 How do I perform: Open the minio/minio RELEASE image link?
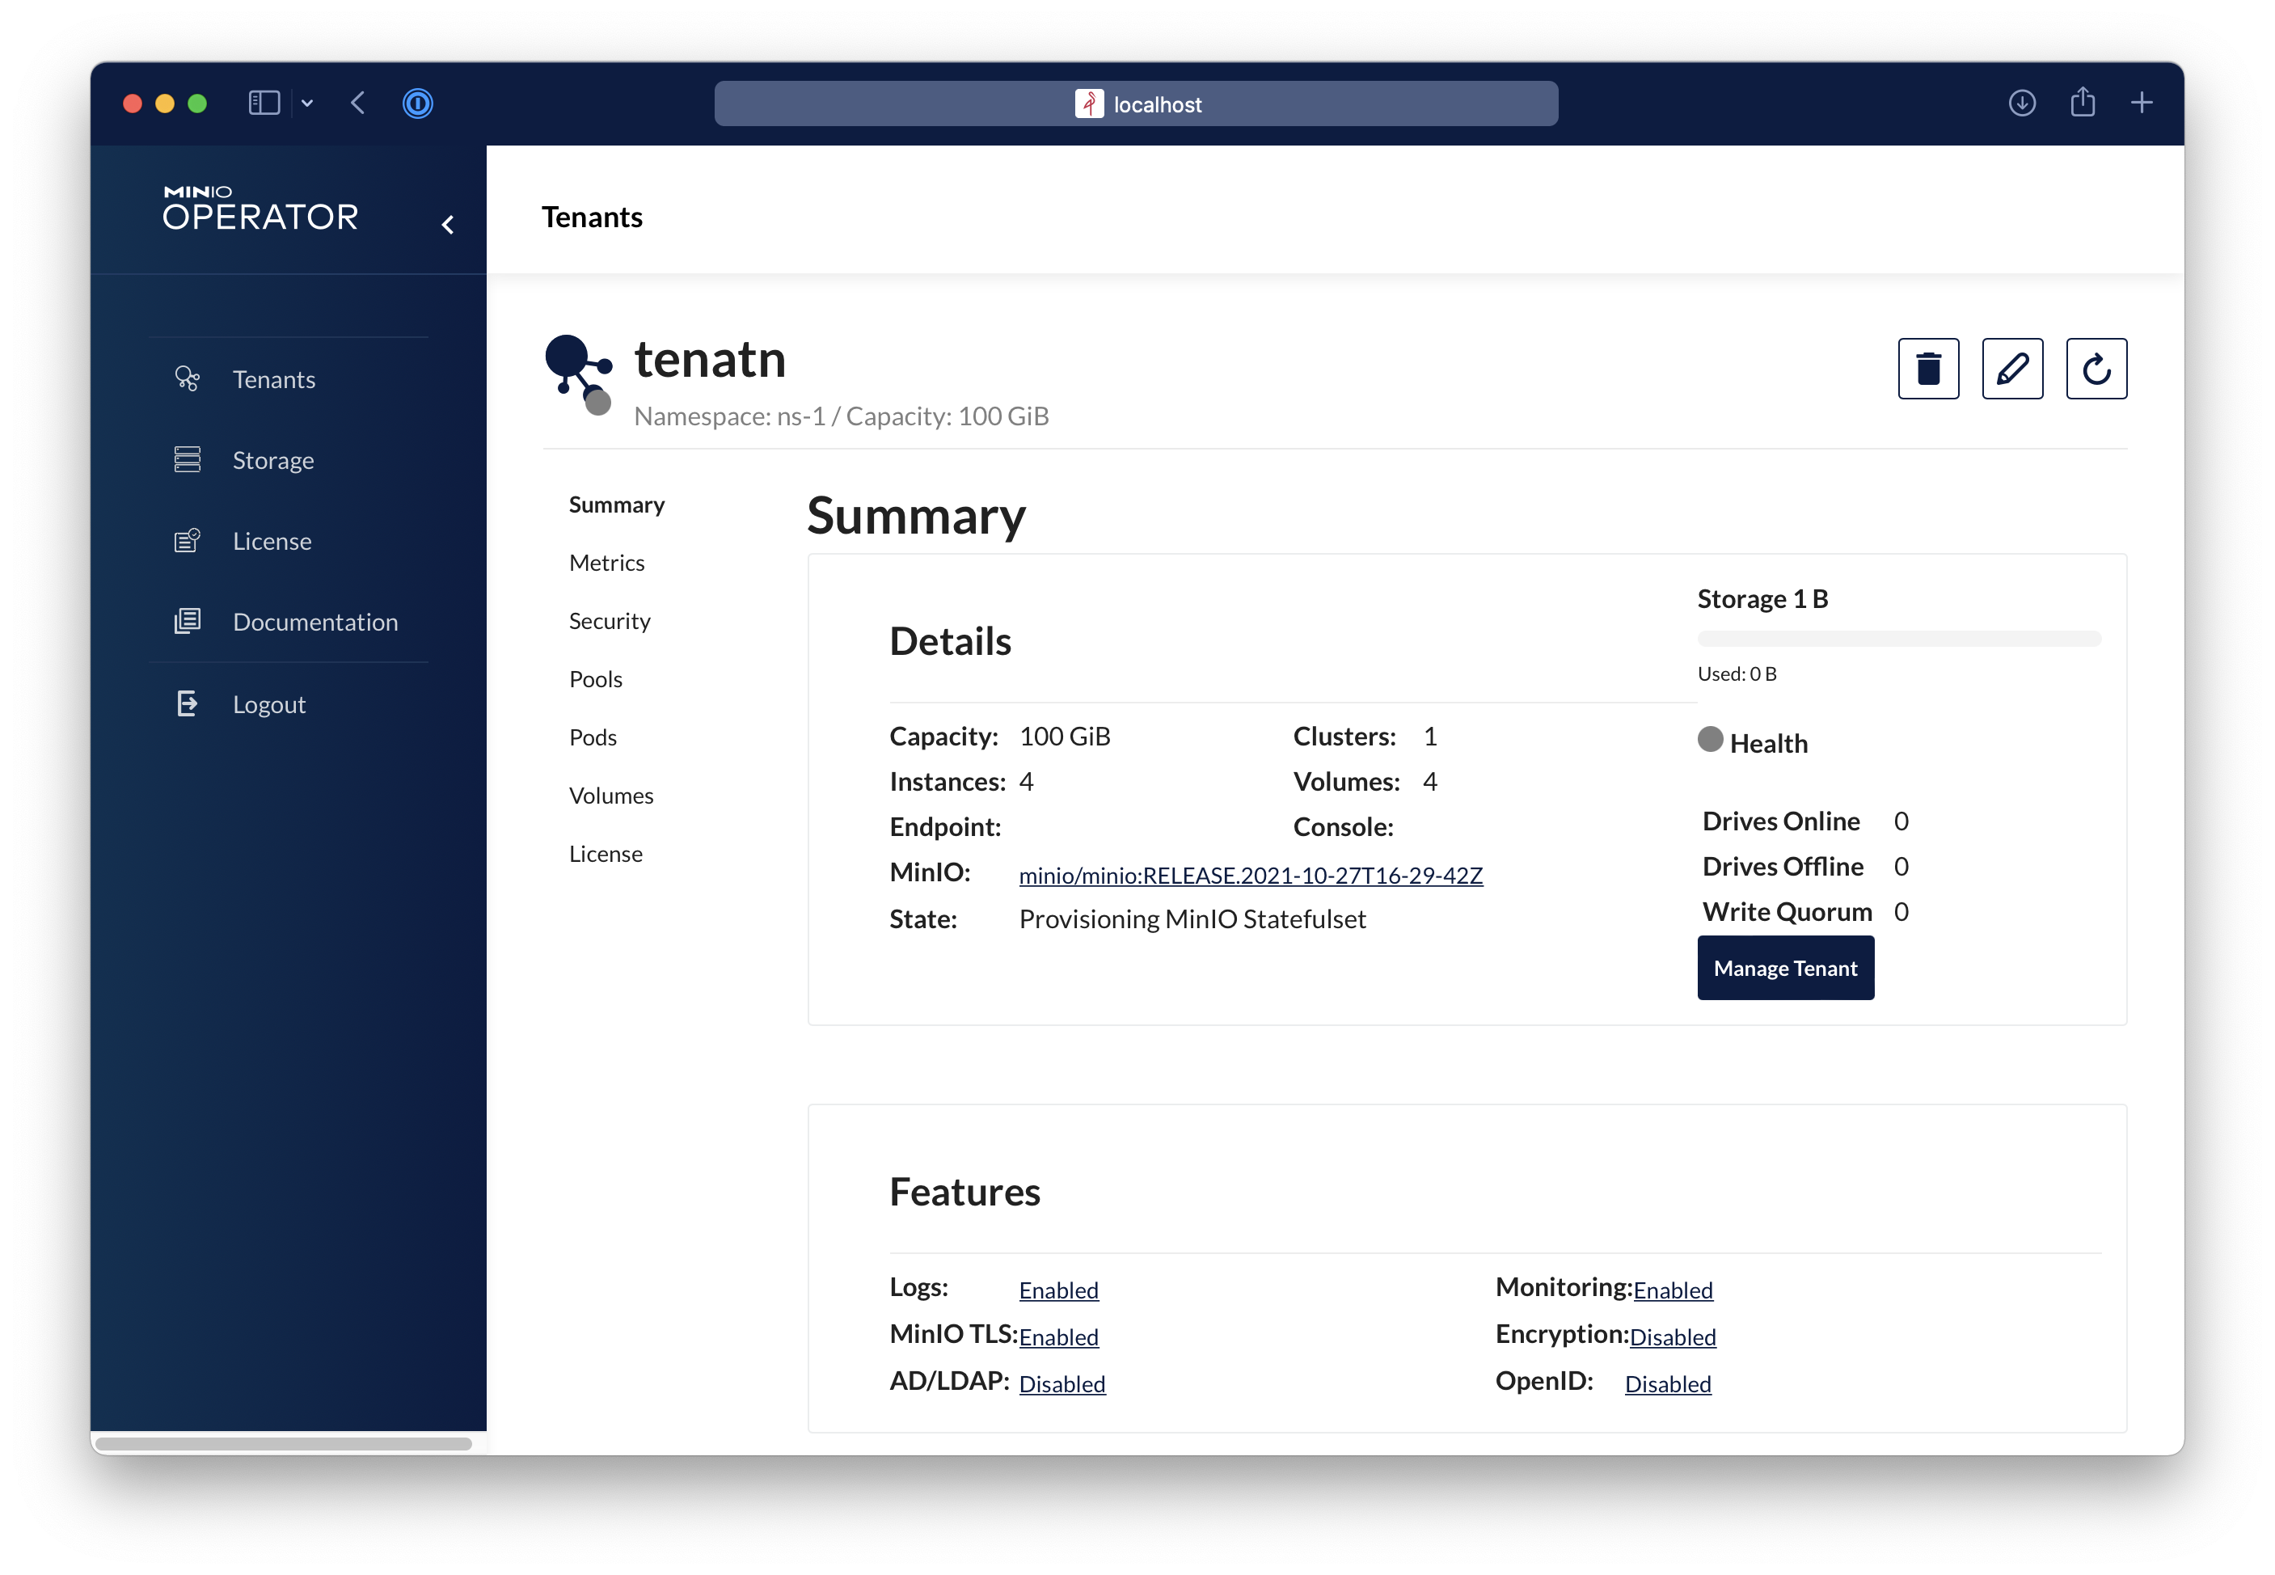coord(1250,876)
